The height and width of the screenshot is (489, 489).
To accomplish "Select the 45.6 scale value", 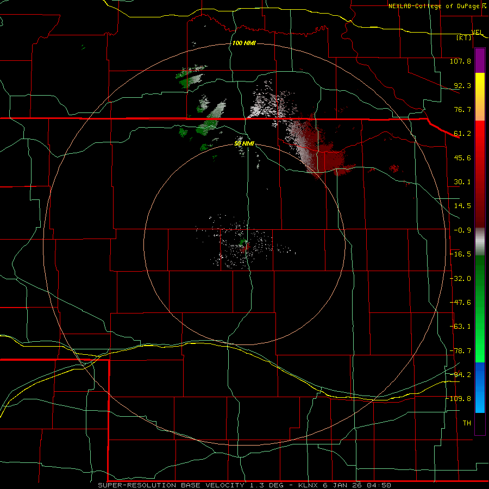I will click(462, 158).
